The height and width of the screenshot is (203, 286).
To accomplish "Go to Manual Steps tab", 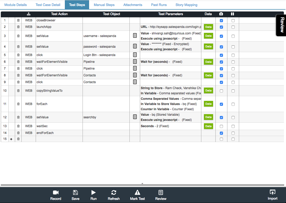I will [x=104, y=5].
